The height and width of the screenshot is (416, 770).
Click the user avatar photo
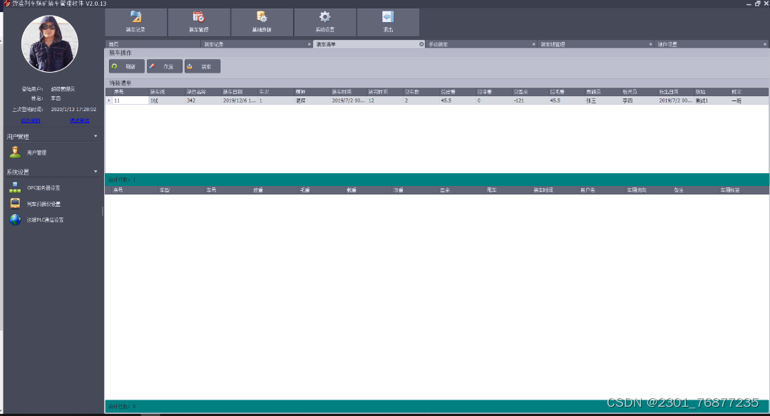click(x=50, y=43)
